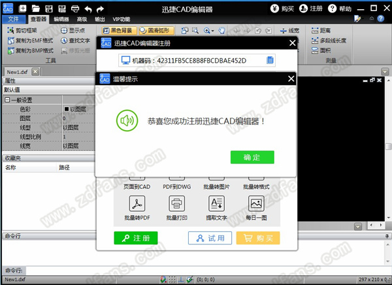Click the Save disk icon
392x285 pixels.
coord(49,9)
